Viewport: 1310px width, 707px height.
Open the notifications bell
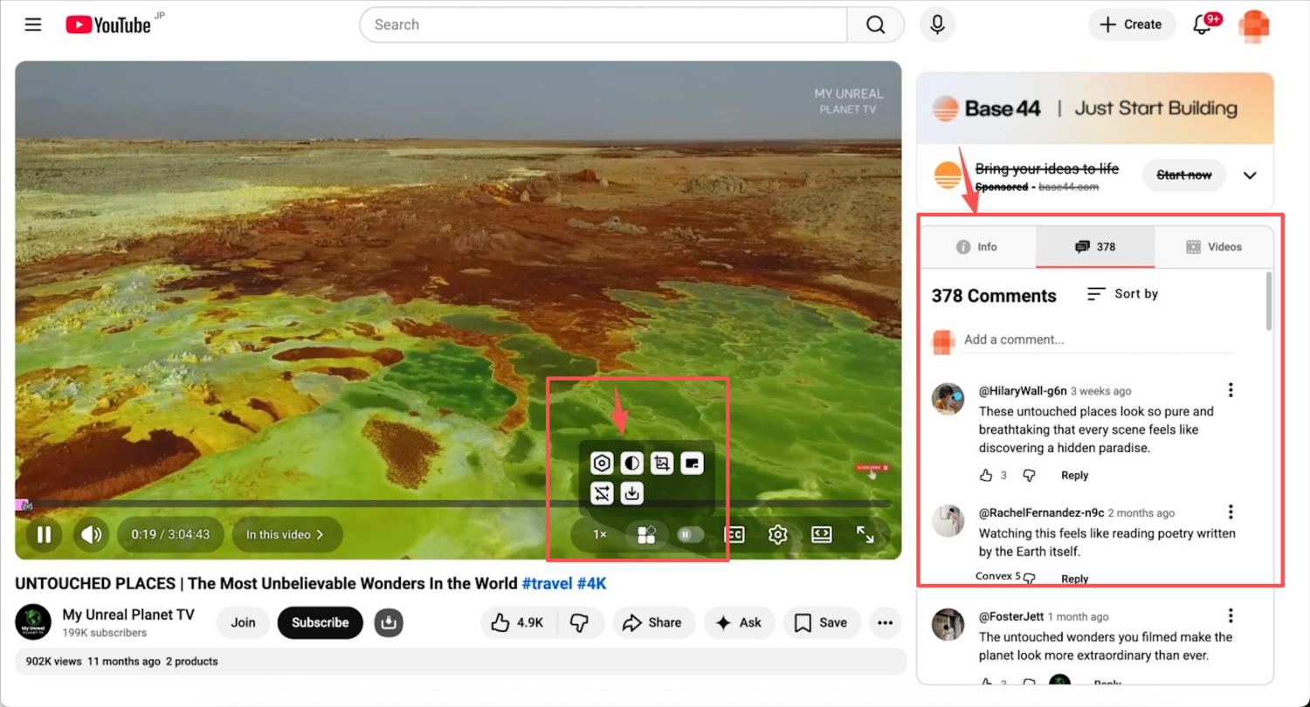(1203, 24)
